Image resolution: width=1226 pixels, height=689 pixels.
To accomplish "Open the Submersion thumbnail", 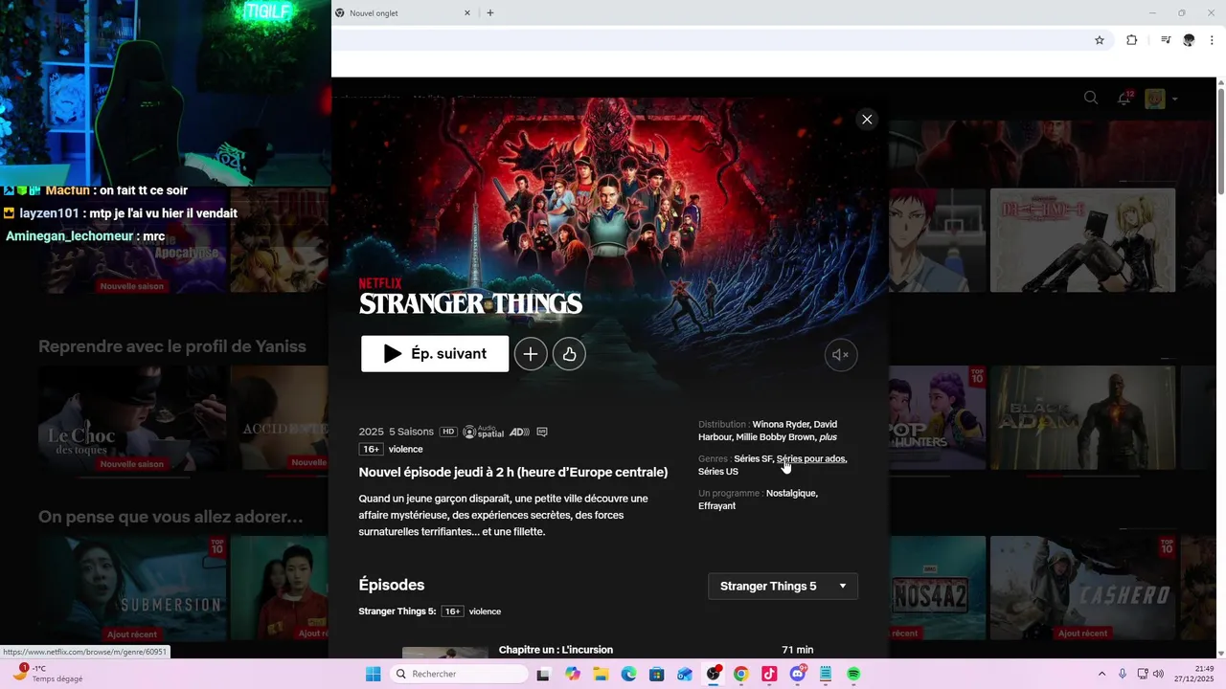I will click(x=132, y=589).
